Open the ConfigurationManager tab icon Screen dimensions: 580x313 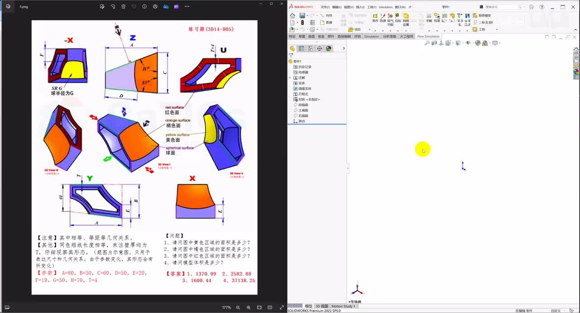point(310,48)
